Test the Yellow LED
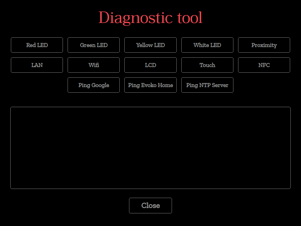The width and height of the screenshot is (301, 226). point(150,45)
